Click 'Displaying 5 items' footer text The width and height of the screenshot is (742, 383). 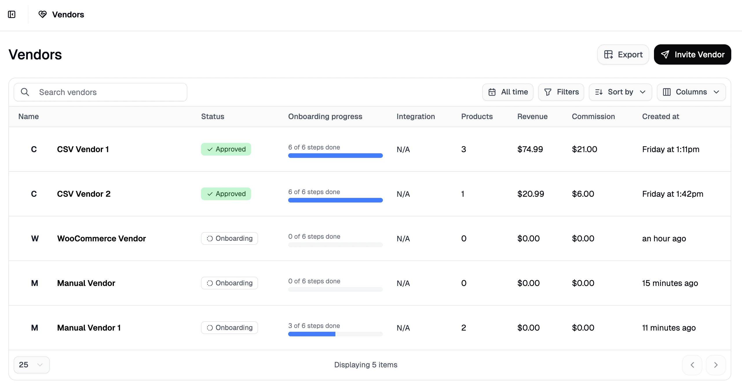pos(365,365)
